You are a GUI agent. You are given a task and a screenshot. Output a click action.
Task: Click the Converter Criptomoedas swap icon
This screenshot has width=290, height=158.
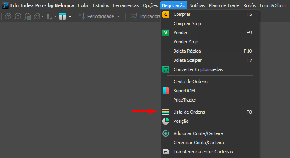pyautogui.click(x=166, y=69)
